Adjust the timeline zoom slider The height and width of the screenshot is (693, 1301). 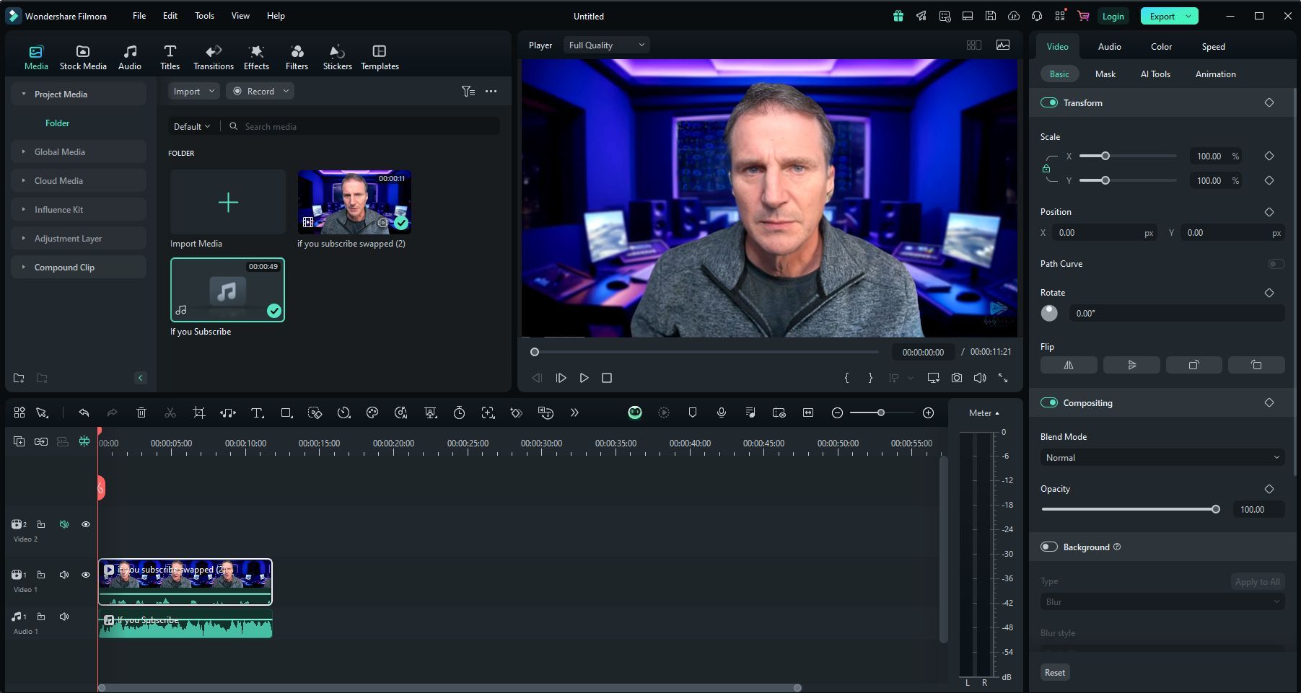(x=880, y=412)
